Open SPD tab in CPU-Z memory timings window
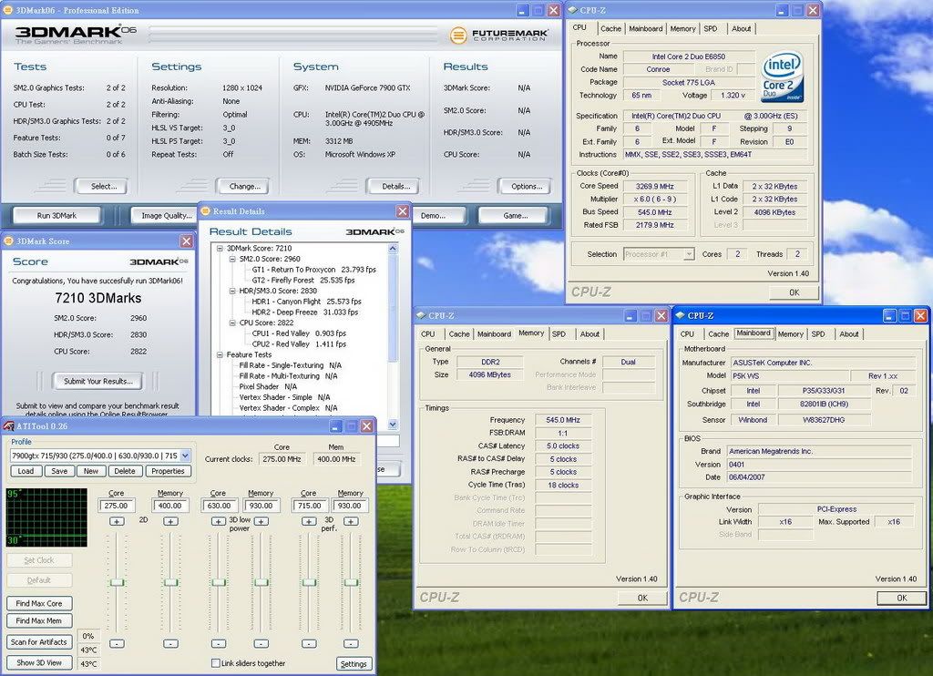 tap(559, 334)
